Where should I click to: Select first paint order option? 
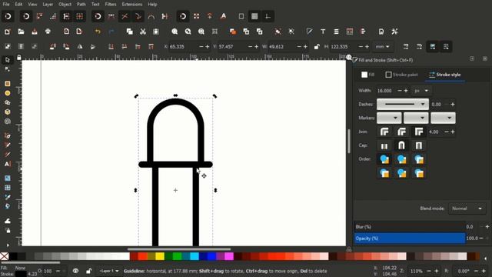[x=384, y=159]
